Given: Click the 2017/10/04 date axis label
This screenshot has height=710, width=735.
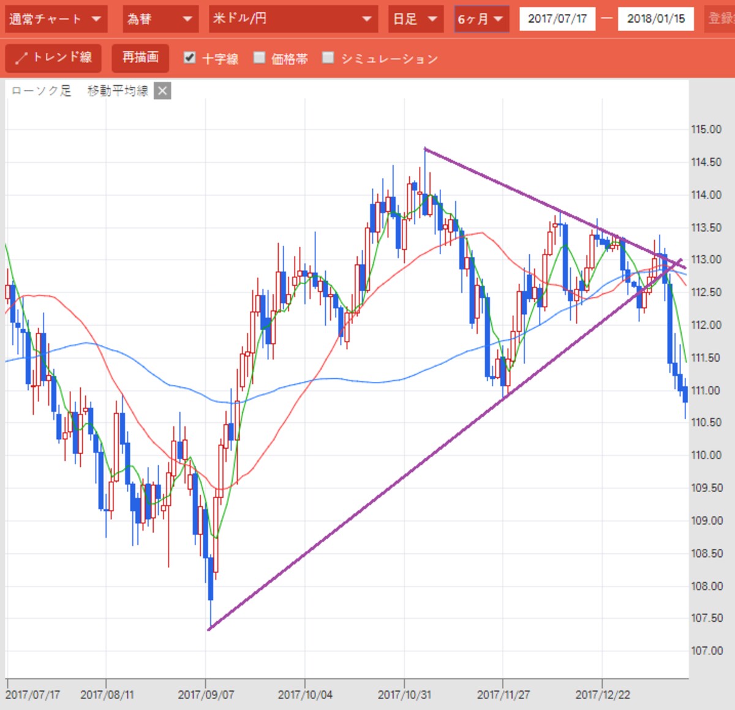Looking at the screenshot, I should (x=305, y=695).
